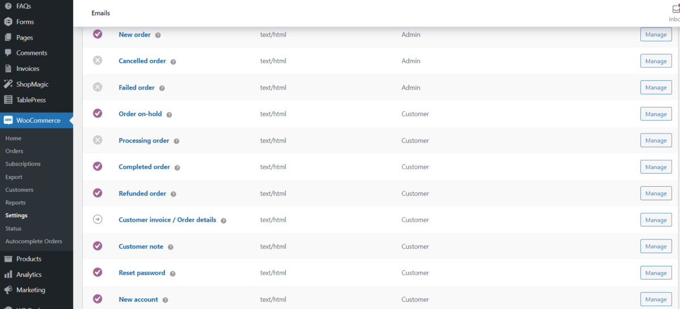Click the Marketing megaphone icon
The image size is (680, 309).
coord(8,290)
